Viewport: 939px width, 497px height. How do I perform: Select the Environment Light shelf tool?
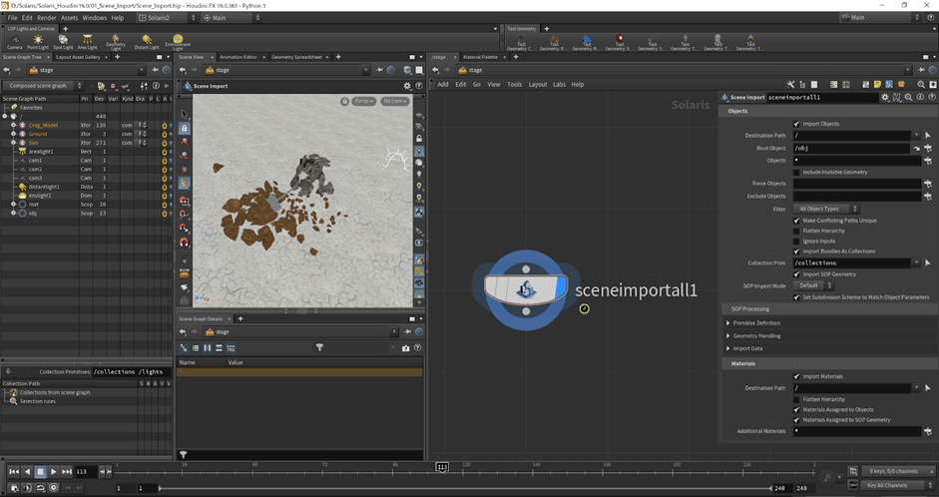coord(178,41)
